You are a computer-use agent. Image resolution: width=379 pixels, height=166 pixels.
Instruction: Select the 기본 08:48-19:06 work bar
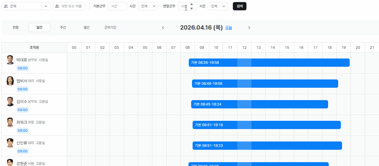click(265, 84)
